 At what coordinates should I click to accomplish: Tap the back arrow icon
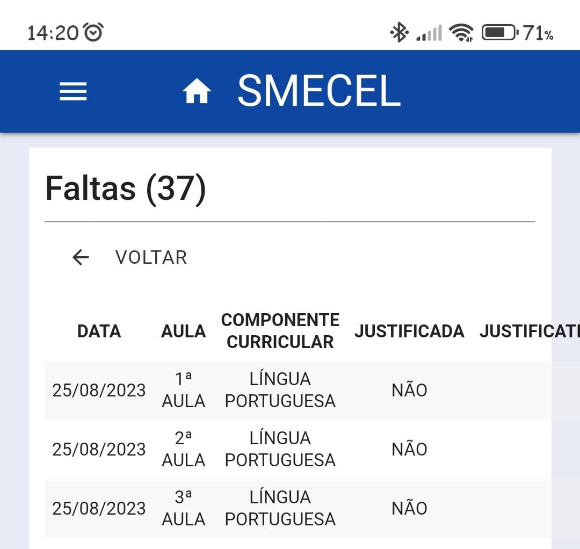81,257
